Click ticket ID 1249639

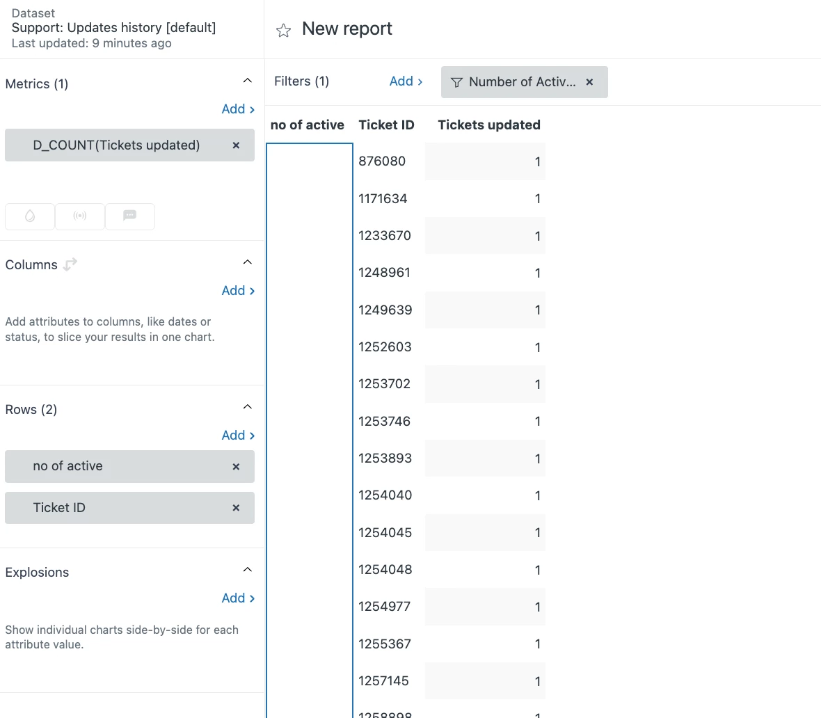tap(385, 310)
